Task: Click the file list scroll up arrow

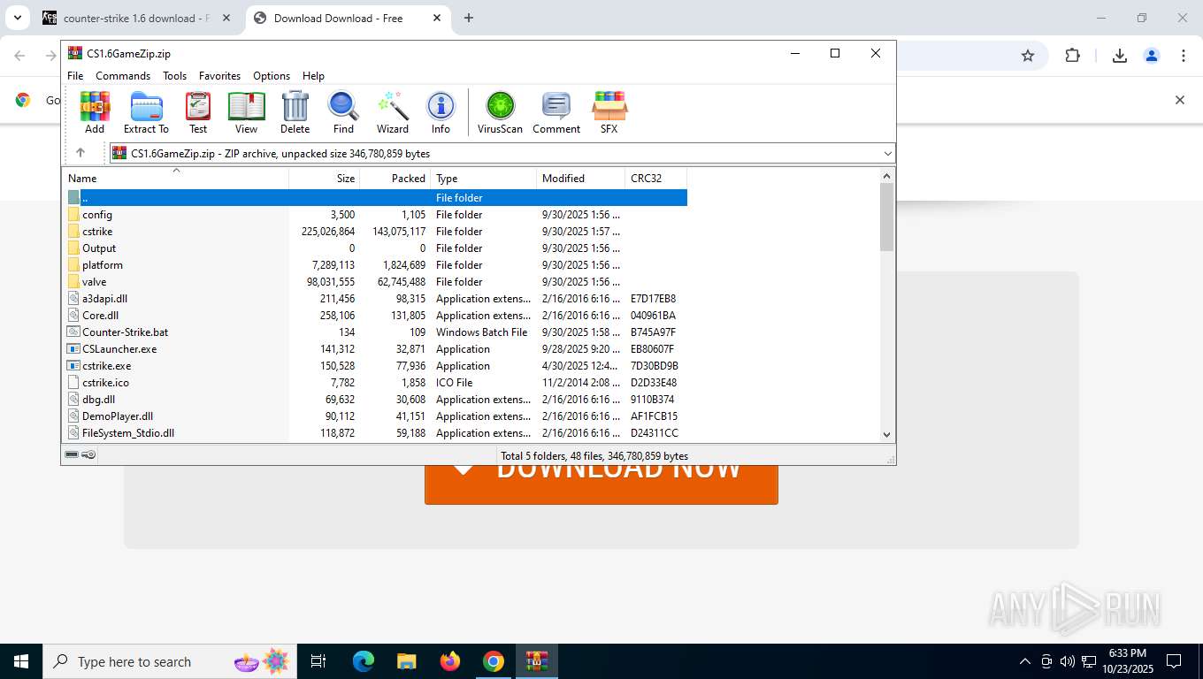Action: pyautogui.click(x=887, y=175)
